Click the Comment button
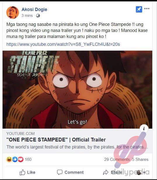The width and height of the screenshot is (157, 180). point(70,172)
